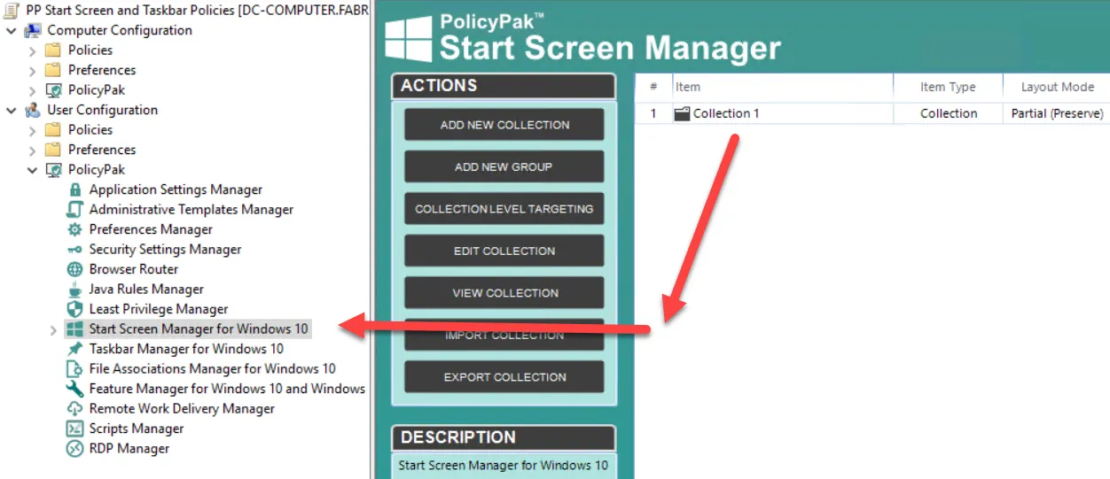Screen dimensions: 1110x479
Task: Click the File Associations Manager icon
Action: pyautogui.click(x=75, y=369)
